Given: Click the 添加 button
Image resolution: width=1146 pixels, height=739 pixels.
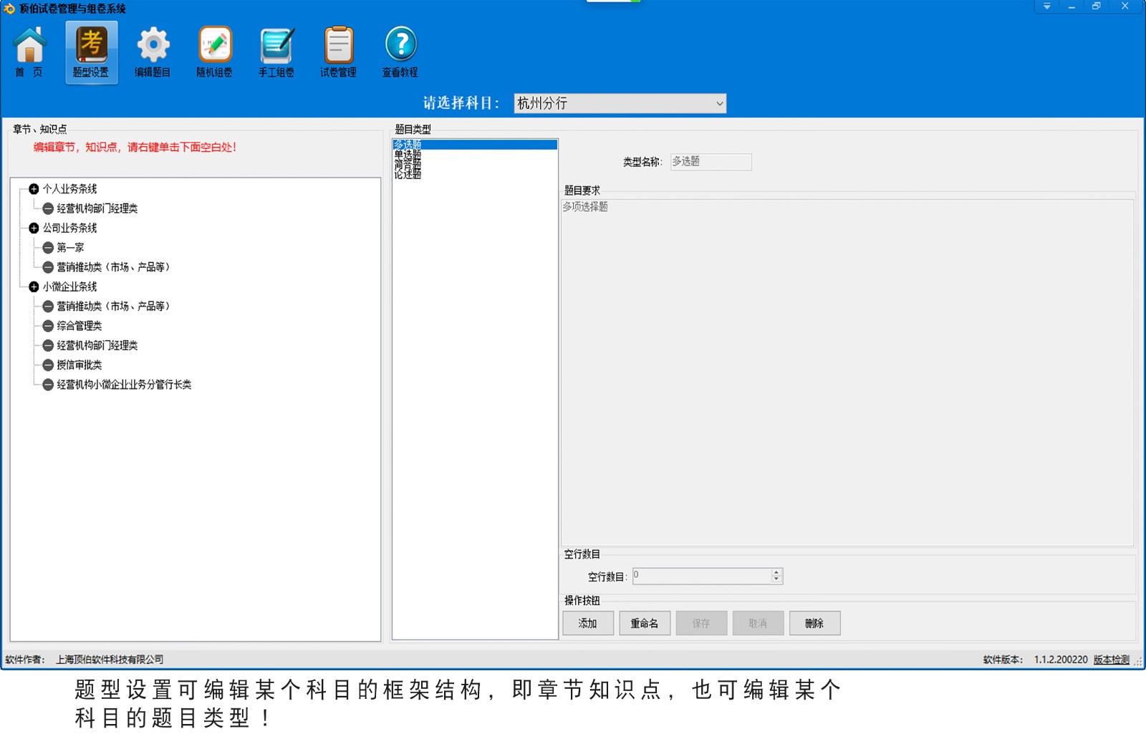Looking at the screenshot, I should [x=588, y=623].
